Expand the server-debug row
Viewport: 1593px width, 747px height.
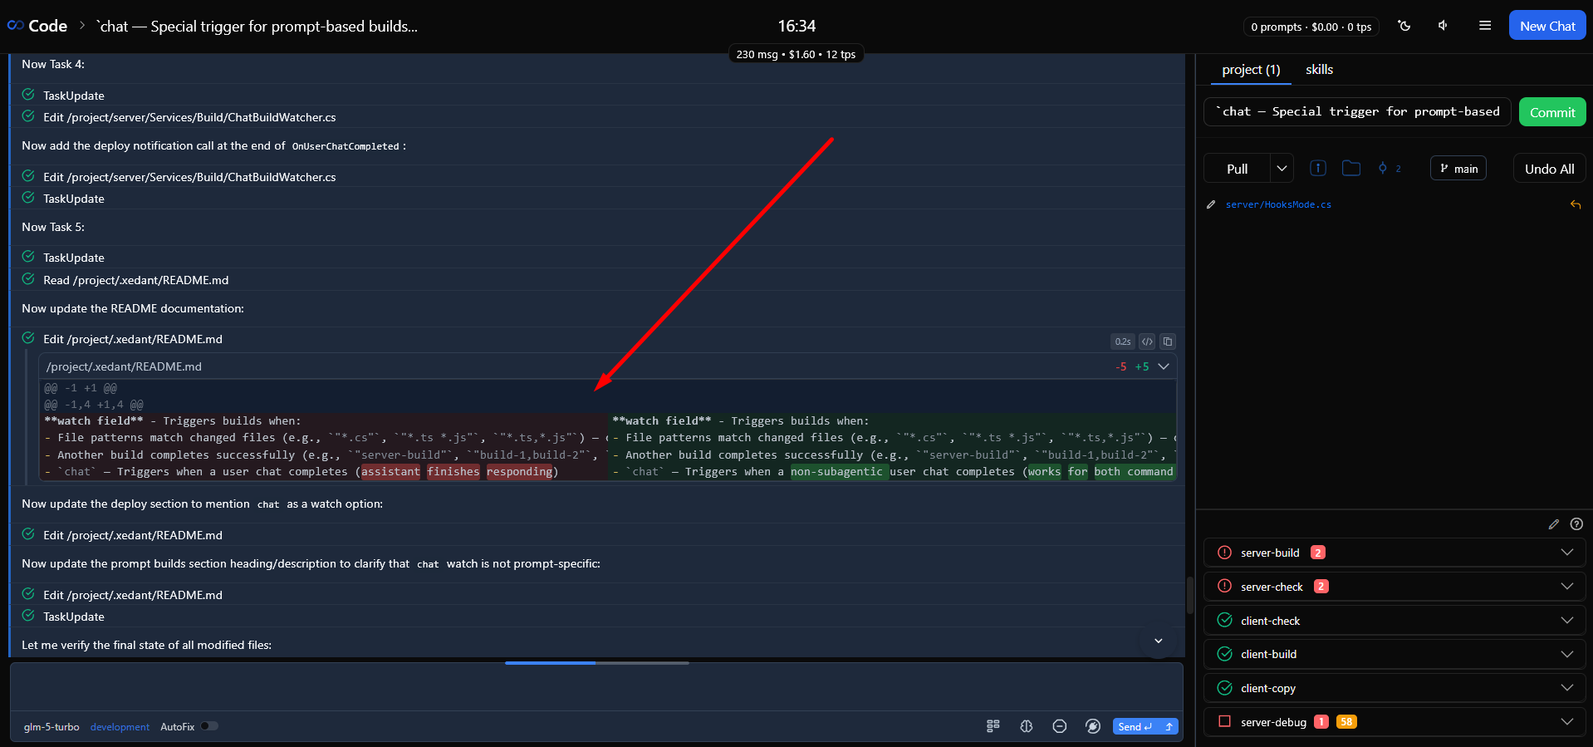(1567, 721)
